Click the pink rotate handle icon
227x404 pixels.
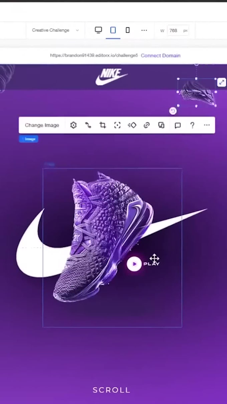(x=173, y=111)
